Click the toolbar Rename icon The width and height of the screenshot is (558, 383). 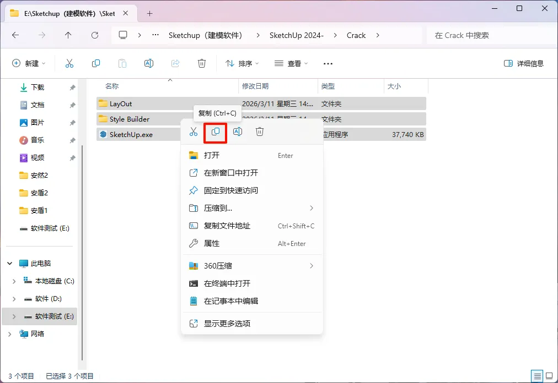pos(149,64)
